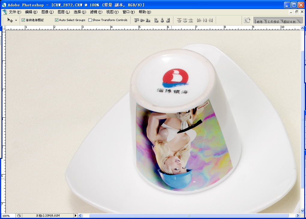The height and width of the screenshot is (219, 306).
Task: Distribute bottom edges of layers
Action: [x=191, y=20]
